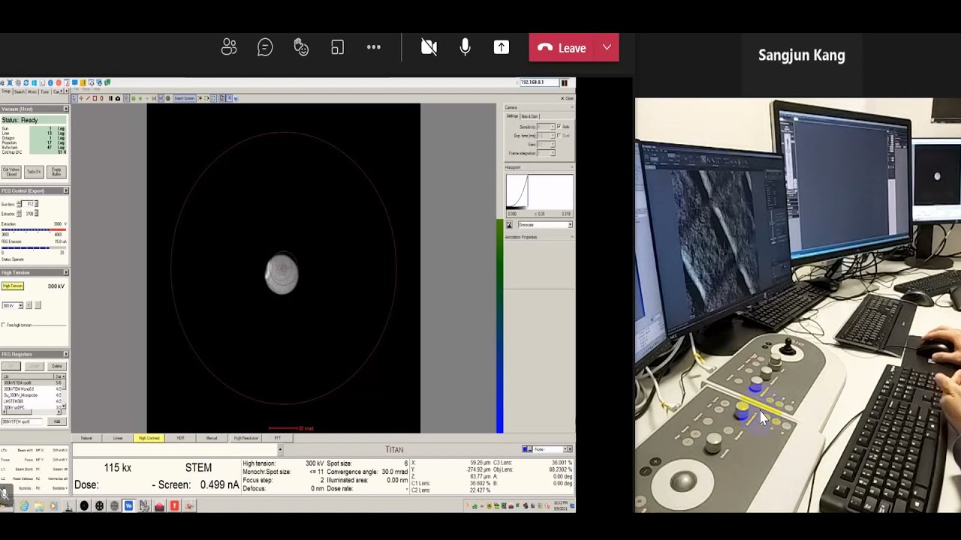Image resolution: width=961 pixels, height=540 pixels.
Task: Toggle the yellow High Tension button
Action: tap(13, 286)
